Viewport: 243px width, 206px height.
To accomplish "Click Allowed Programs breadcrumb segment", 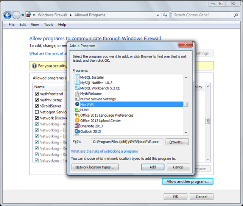I will (90, 15).
